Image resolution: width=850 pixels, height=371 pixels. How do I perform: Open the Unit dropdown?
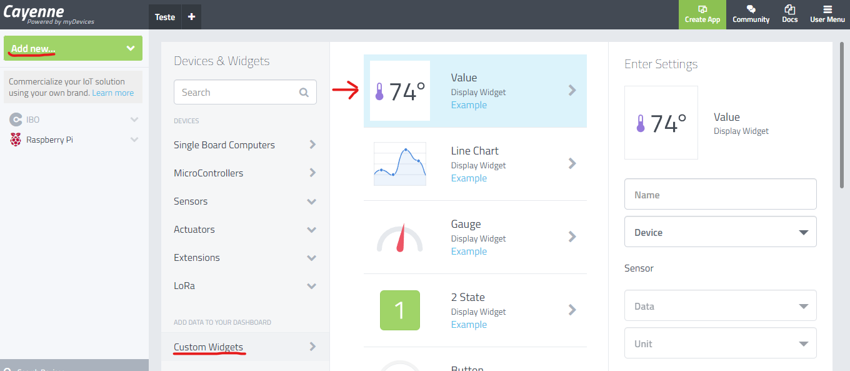720,343
